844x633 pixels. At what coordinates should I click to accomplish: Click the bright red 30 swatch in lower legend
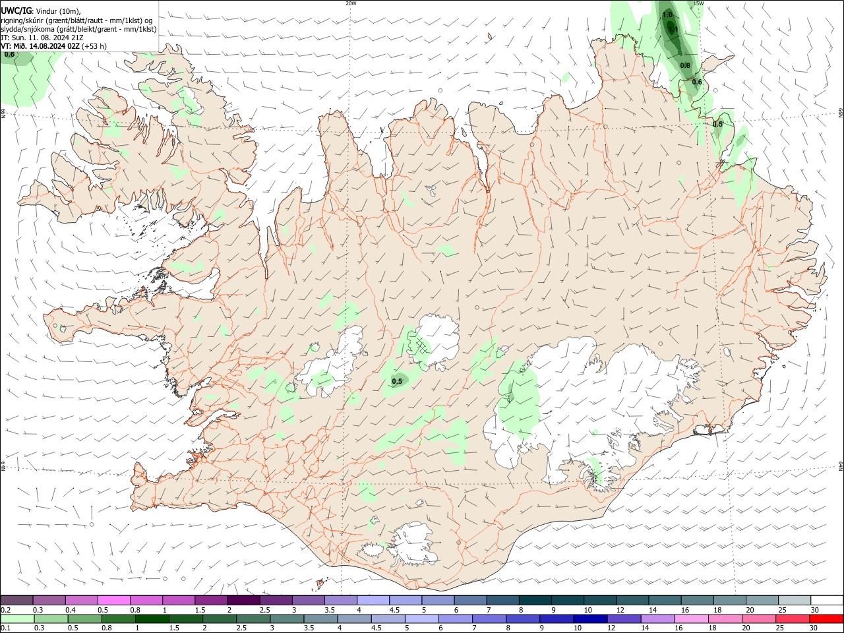point(826,618)
